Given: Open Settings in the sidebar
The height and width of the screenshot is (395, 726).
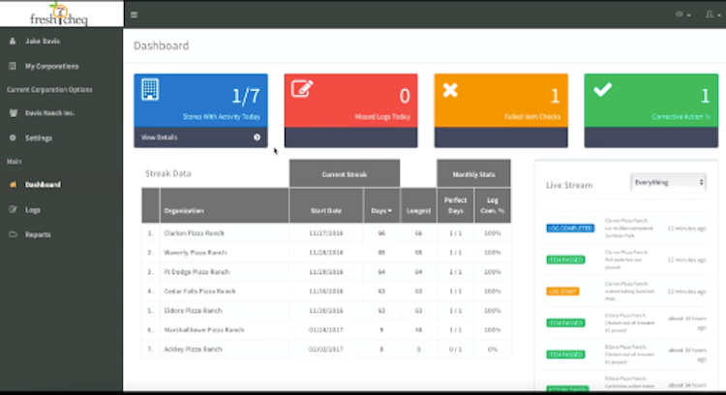Looking at the screenshot, I should (39, 138).
